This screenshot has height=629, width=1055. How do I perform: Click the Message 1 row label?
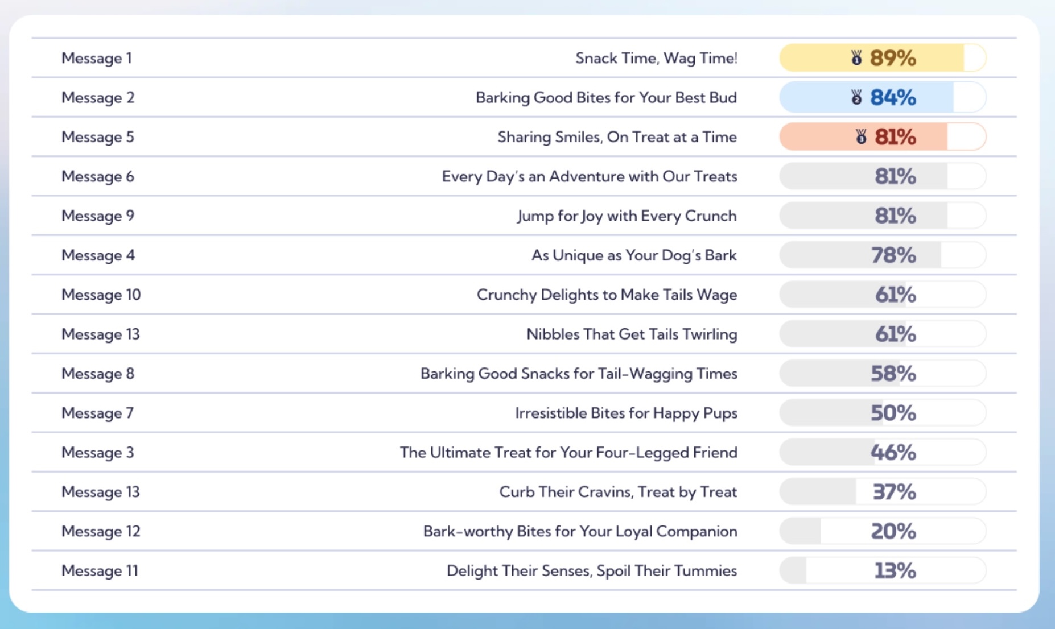click(97, 58)
